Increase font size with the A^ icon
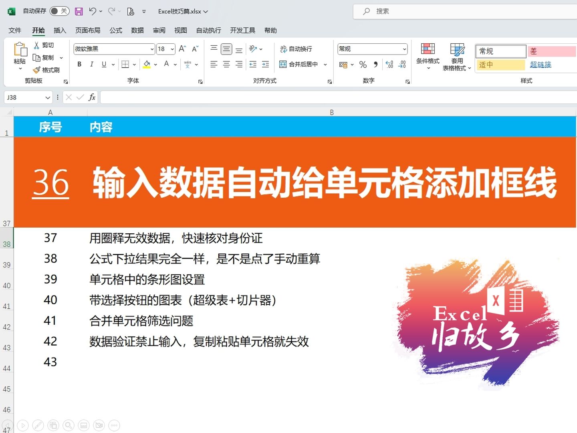 tap(182, 49)
